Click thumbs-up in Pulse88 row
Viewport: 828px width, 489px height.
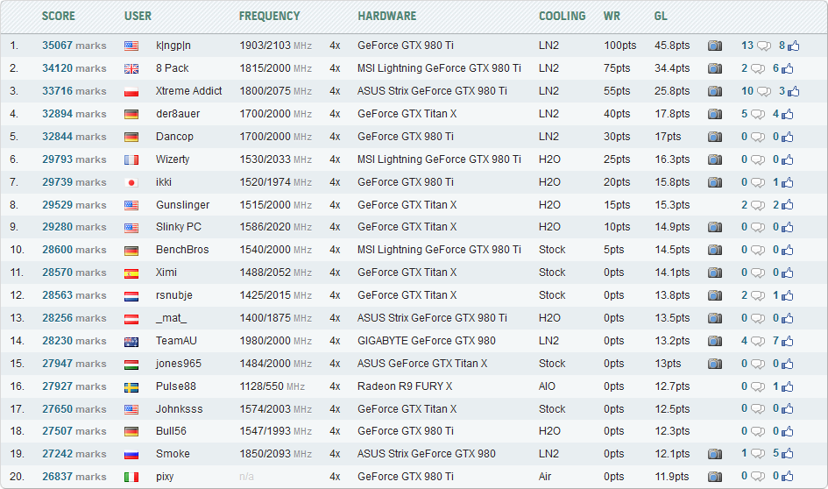[x=788, y=386]
